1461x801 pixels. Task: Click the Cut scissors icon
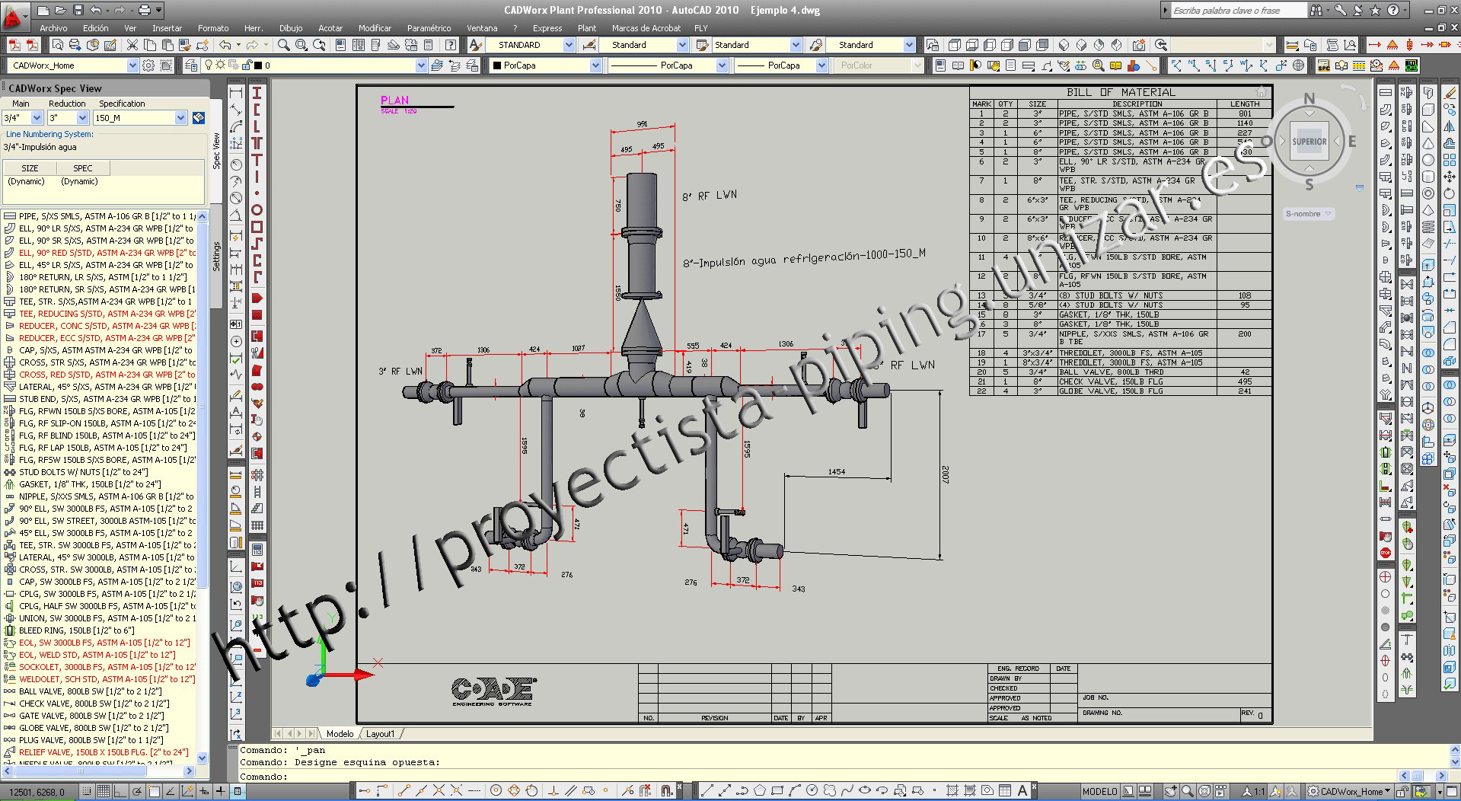coord(132,45)
